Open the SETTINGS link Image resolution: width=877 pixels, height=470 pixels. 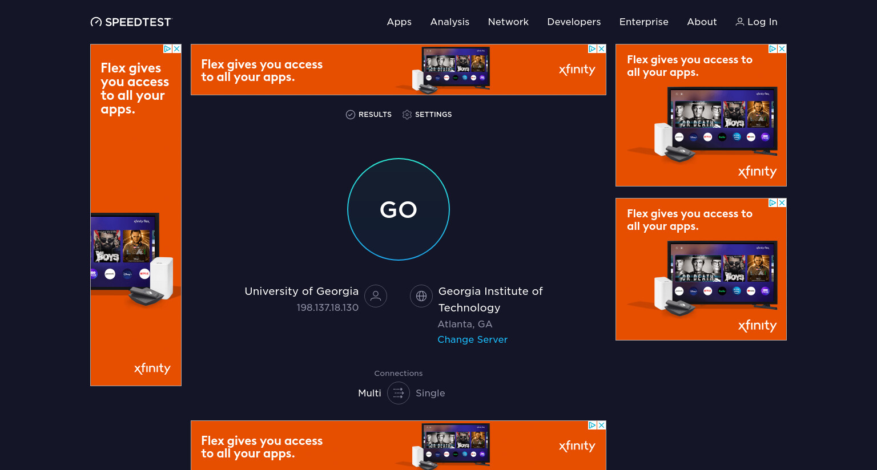433,115
